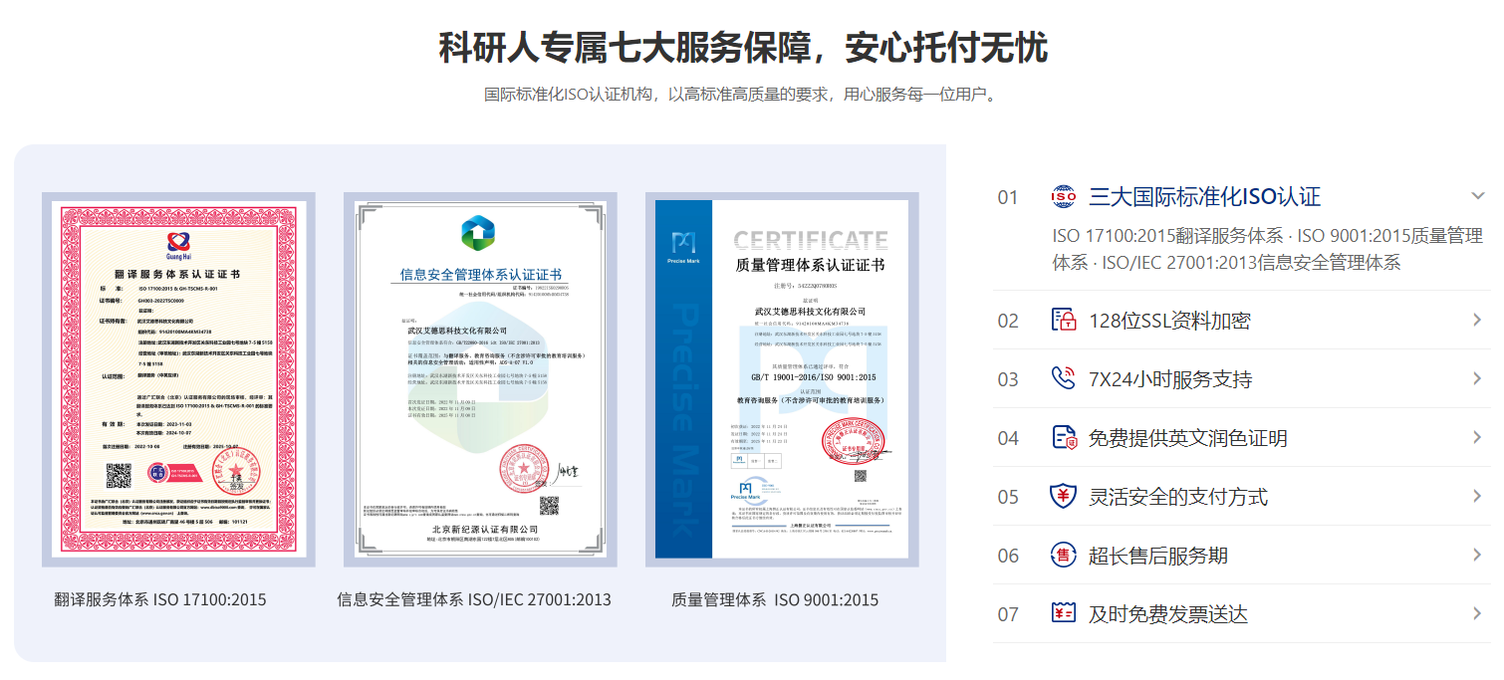Click the heading 科研人专属七大服务保障，安心托付无忧
1504x680 pixels.
point(743,47)
